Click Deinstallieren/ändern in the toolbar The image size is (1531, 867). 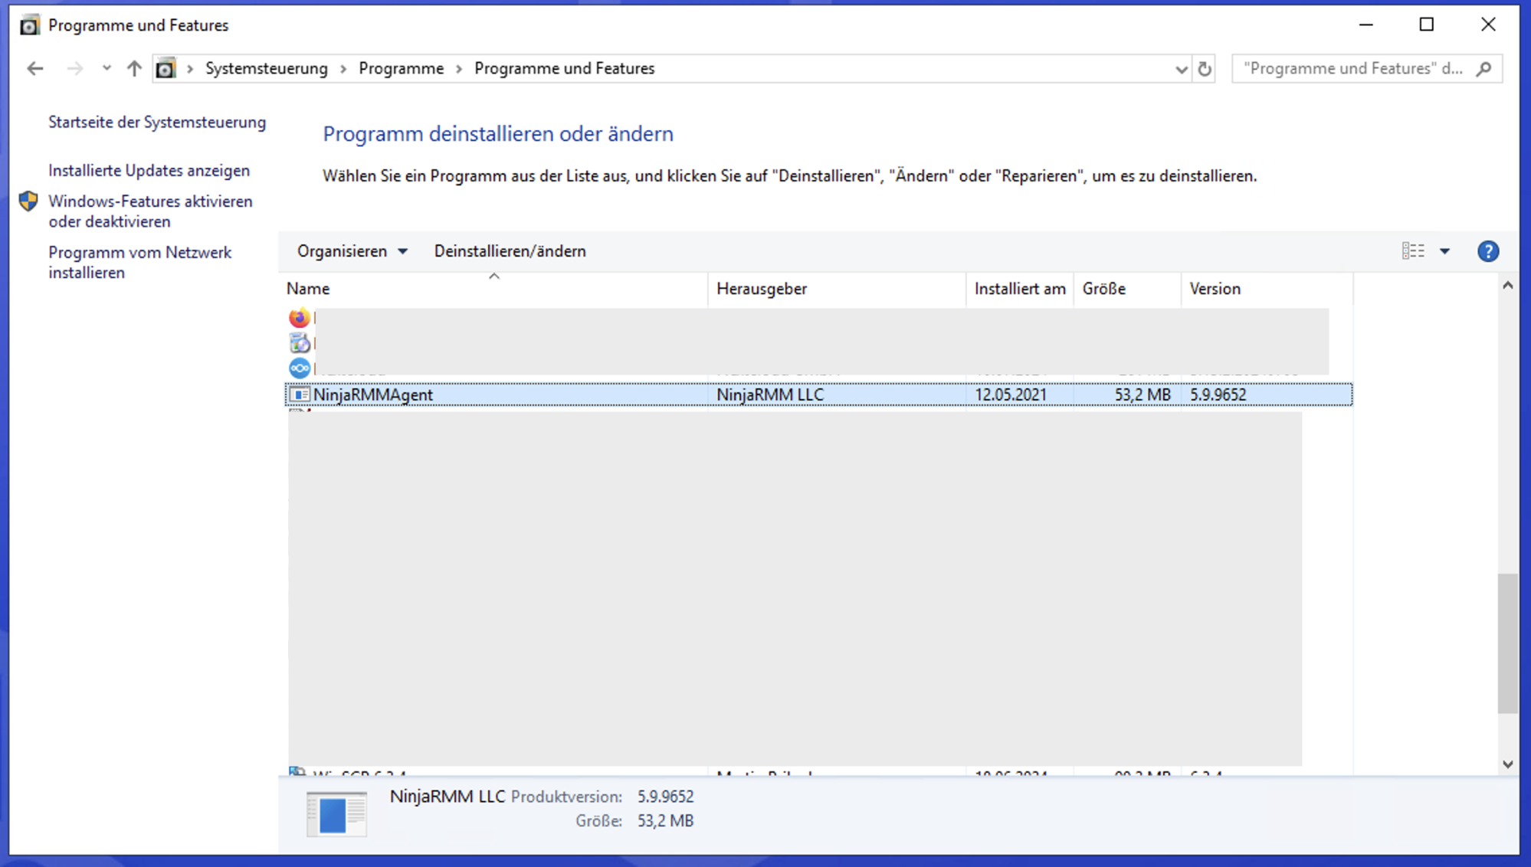pos(510,251)
